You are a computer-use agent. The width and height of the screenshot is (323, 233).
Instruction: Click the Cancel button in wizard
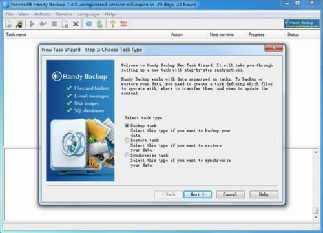tap(231, 194)
